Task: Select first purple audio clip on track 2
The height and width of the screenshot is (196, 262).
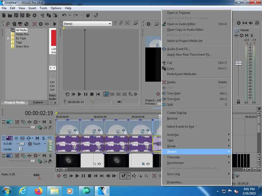Action: coord(68,143)
